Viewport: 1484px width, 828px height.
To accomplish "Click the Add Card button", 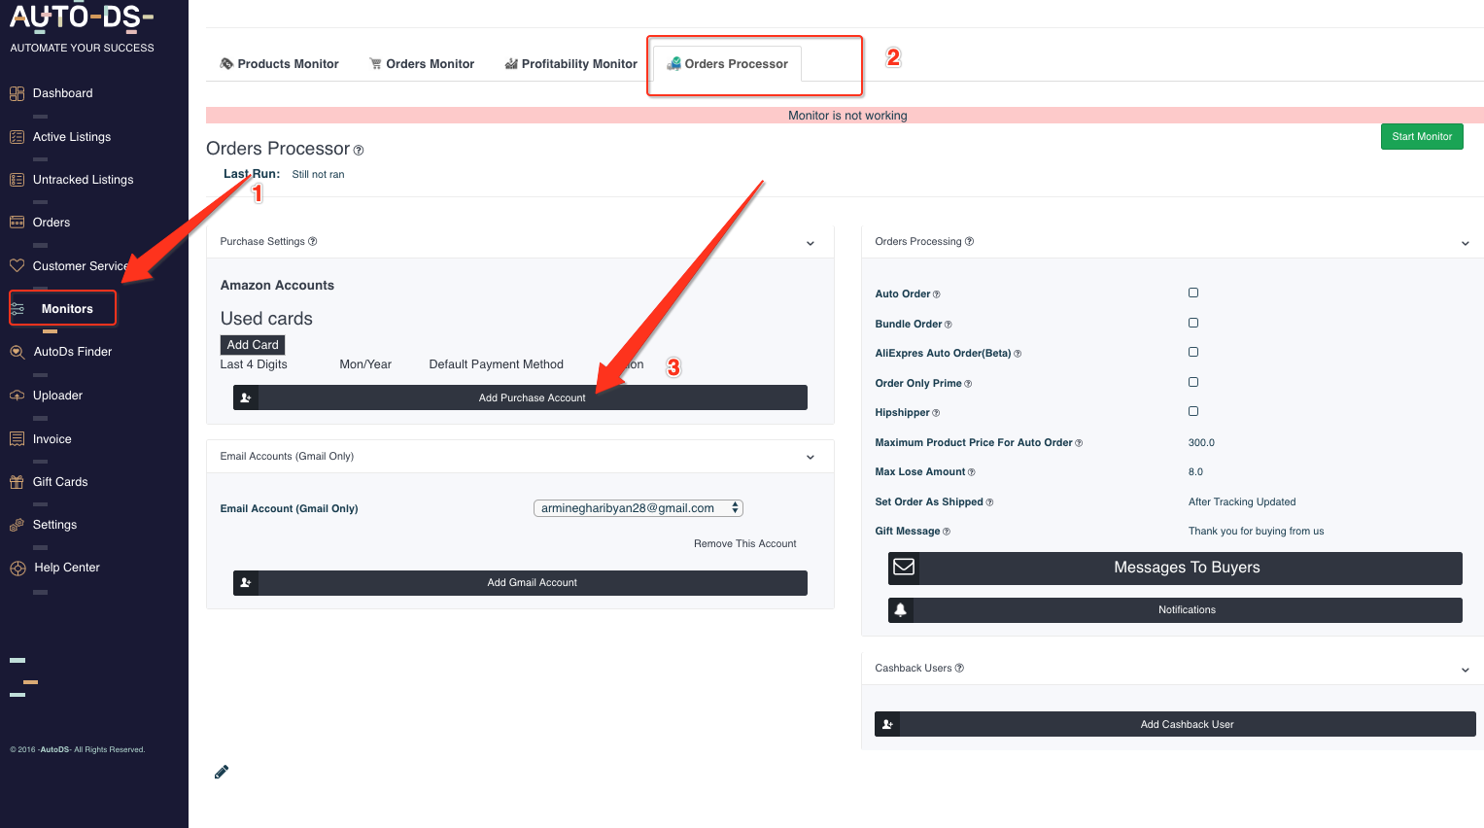I will (253, 345).
